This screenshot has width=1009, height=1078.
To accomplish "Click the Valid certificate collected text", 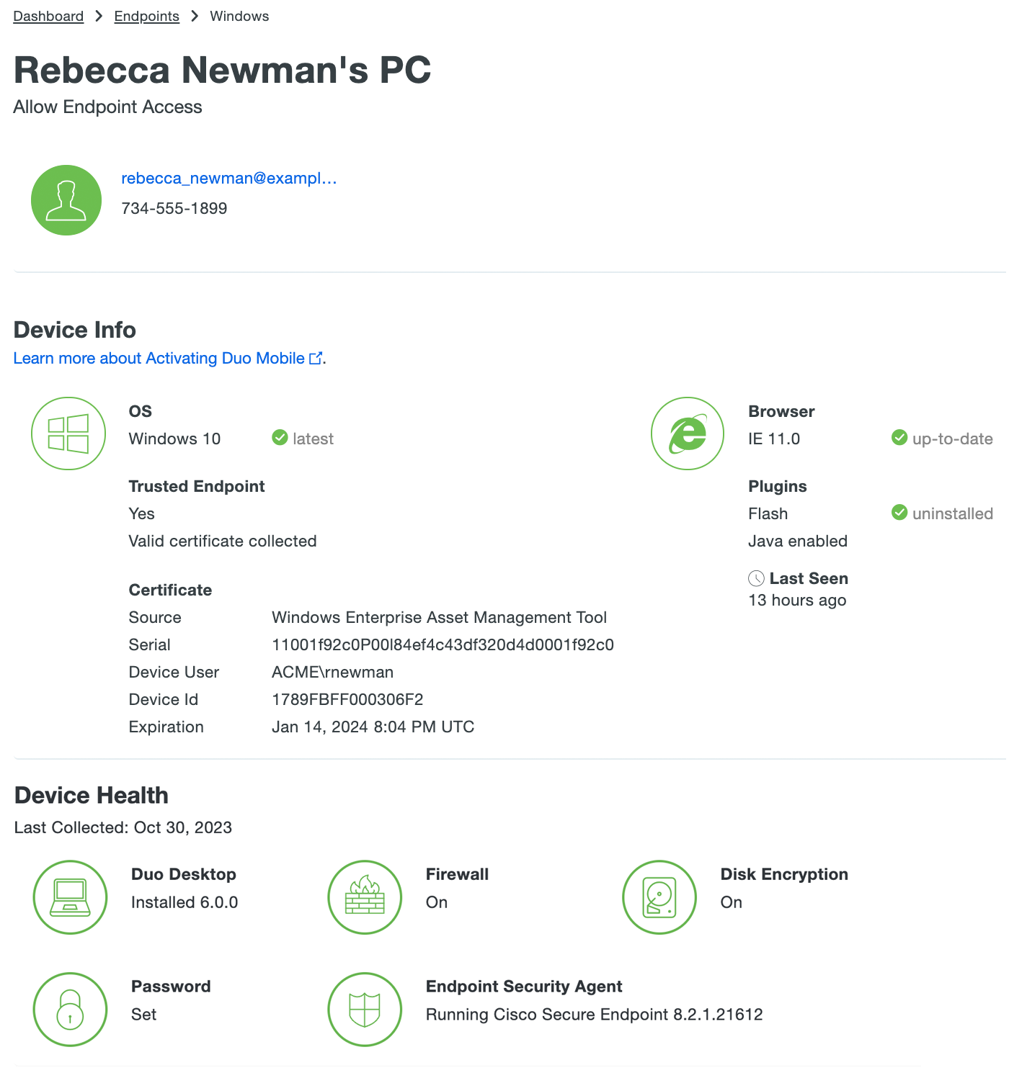I will pos(223,541).
